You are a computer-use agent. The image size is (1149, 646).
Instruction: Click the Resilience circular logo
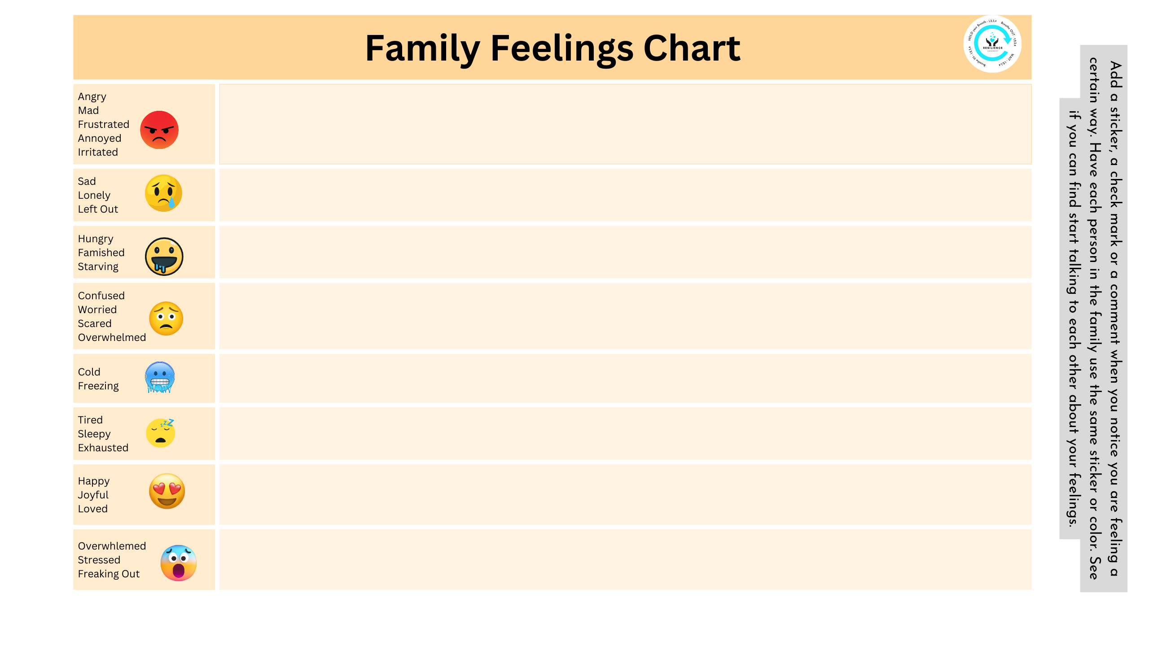(992, 44)
